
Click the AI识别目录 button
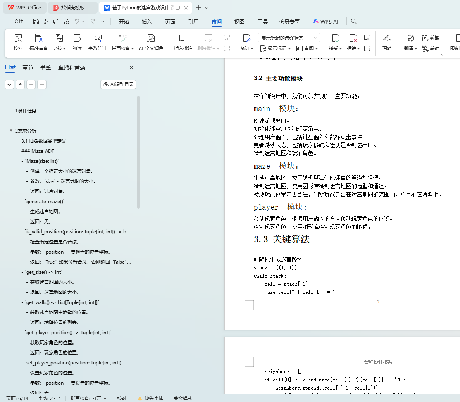(x=118, y=85)
